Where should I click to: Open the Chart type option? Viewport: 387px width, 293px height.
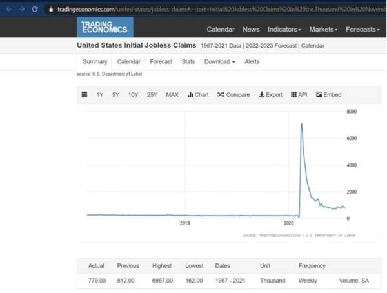pyautogui.click(x=198, y=95)
